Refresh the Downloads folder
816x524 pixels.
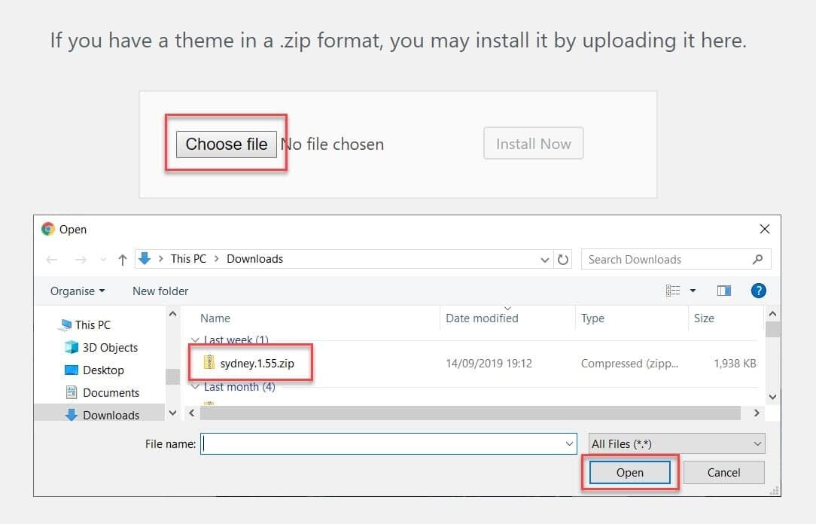pyautogui.click(x=564, y=259)
